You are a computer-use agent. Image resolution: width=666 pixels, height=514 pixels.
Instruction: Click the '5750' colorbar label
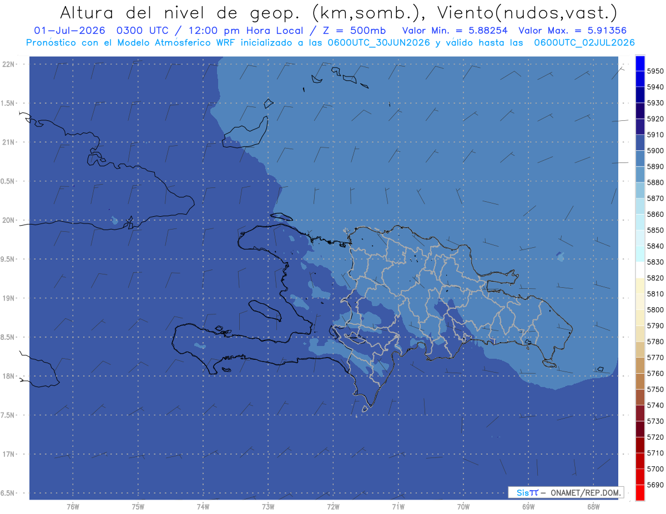(655, 389)
